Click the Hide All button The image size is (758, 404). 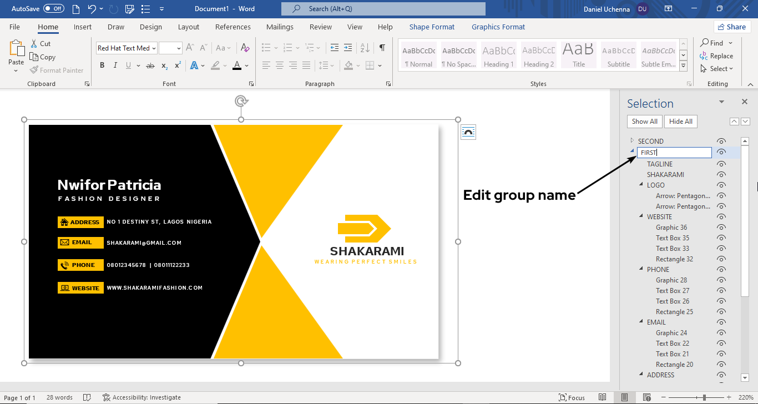680,122
